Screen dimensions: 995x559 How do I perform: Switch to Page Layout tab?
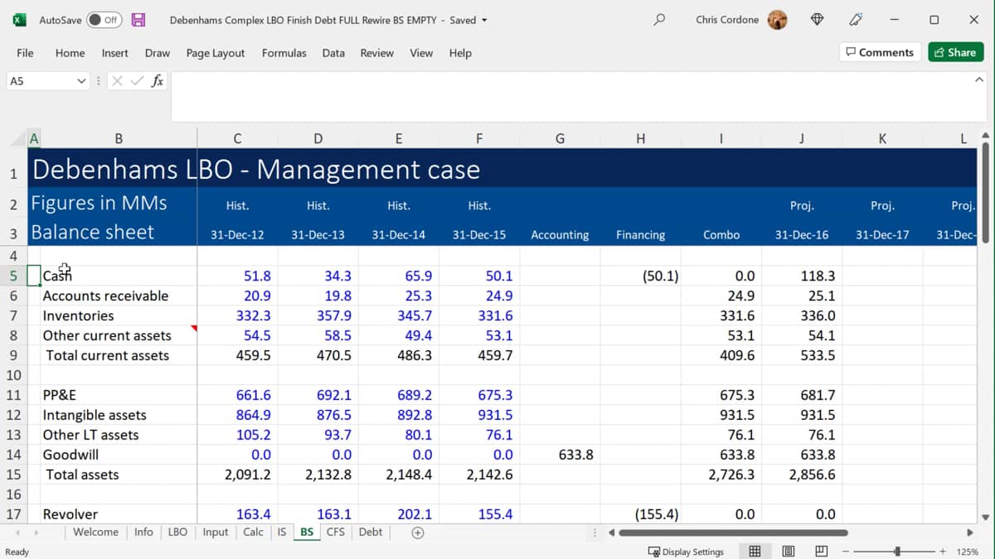[x=216, y=53]
